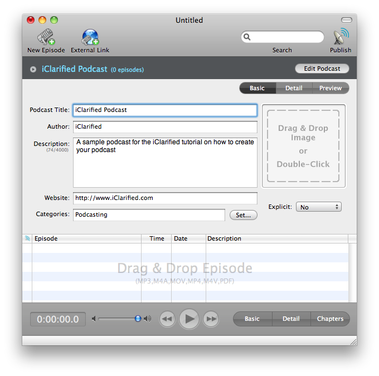Start playback with the Play button
The height and width of the screenshot is (376, 379).
click(189, 319)
